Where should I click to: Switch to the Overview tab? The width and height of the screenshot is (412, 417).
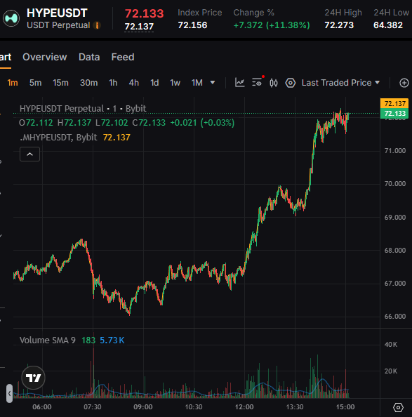pyautogui.click(x=45, y=57)
